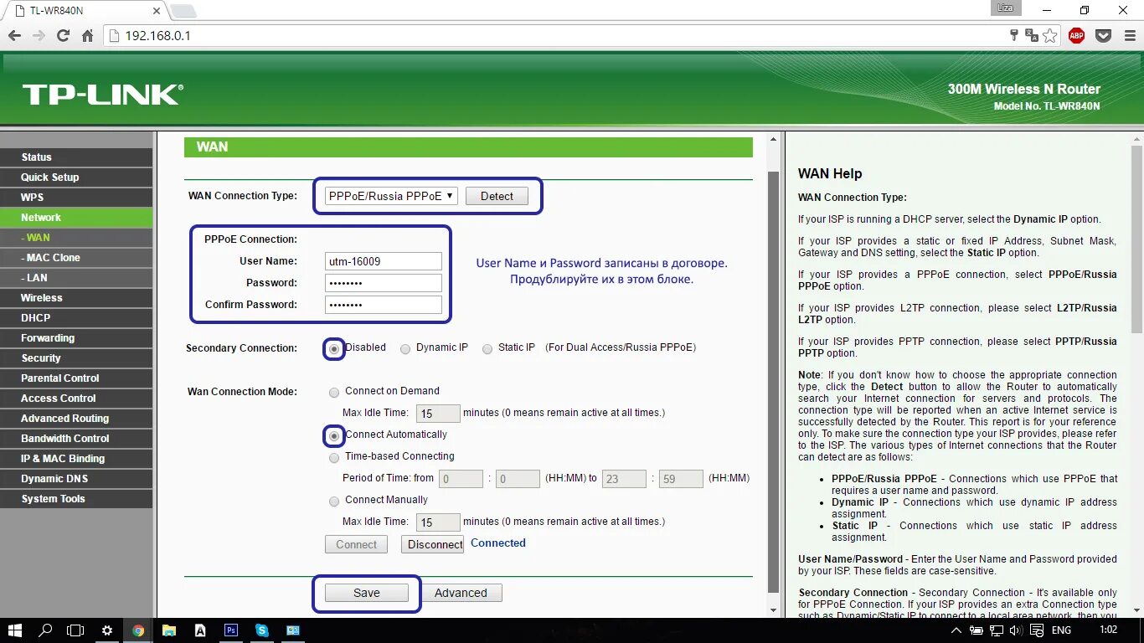Screen dimensions: 1144x643
Task: Open the Security menu item
Action: (x=76, y=358)
